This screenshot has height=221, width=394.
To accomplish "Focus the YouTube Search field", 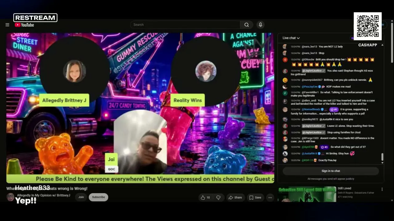I will coord(185,25).
